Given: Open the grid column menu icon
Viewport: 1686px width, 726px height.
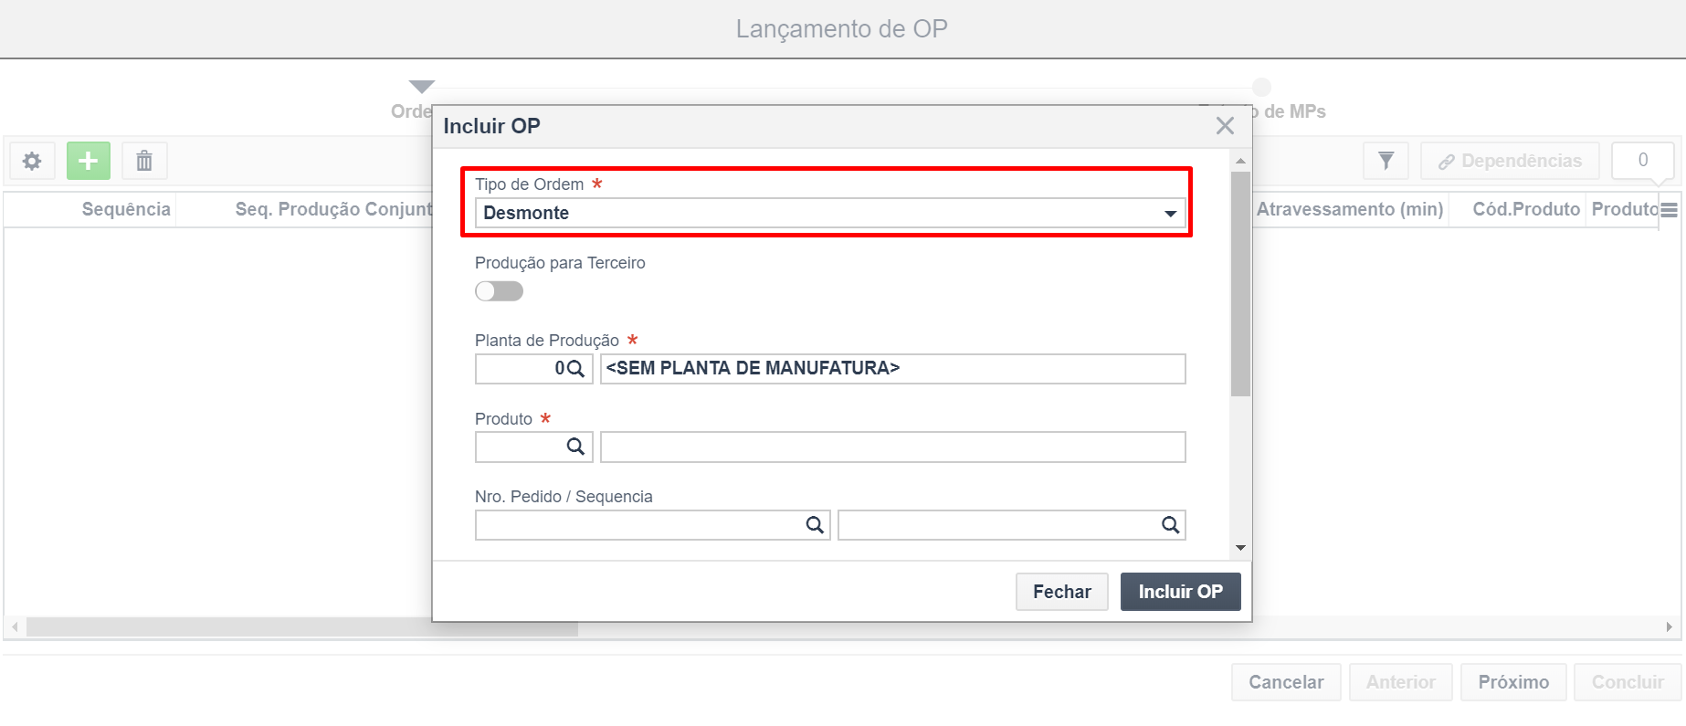Looking at the screenshot, I should point(1670,210).
